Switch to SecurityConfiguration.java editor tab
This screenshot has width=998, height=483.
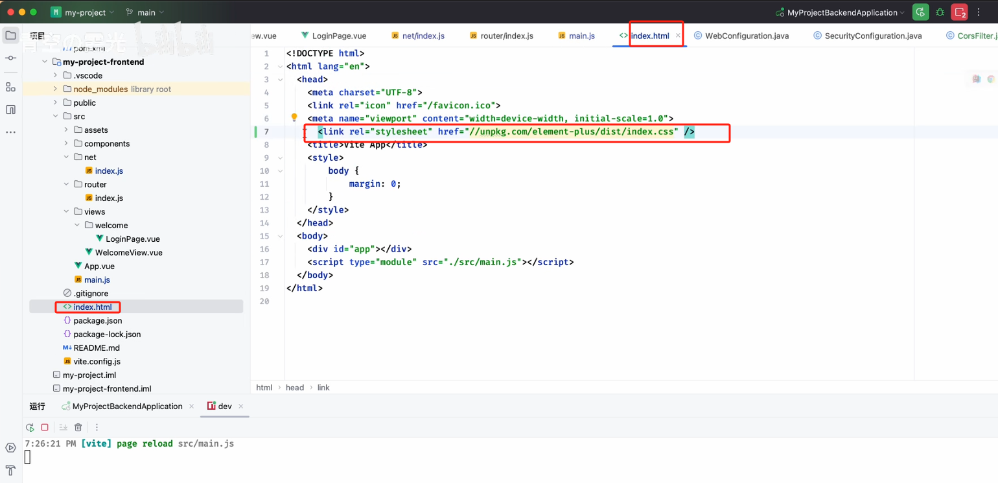coord(868,36)
